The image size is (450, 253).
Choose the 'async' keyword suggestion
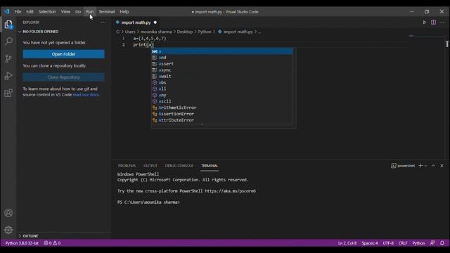pos(222,70)
